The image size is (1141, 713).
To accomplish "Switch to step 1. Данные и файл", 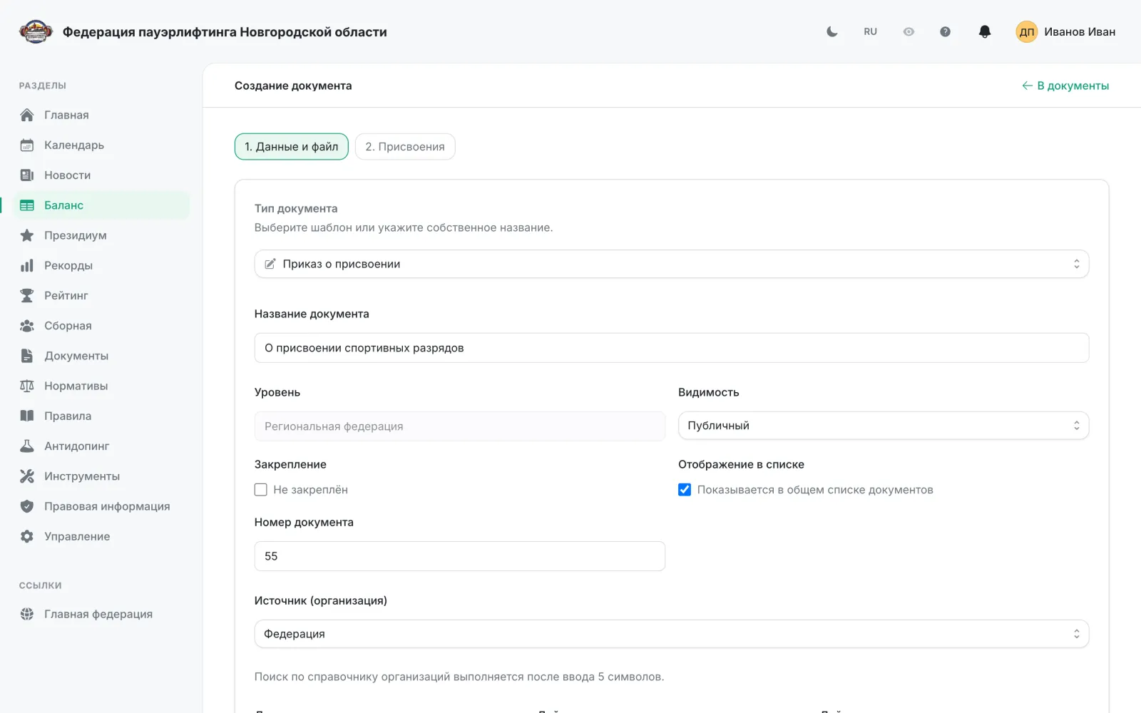I will (x=292, y=146).
